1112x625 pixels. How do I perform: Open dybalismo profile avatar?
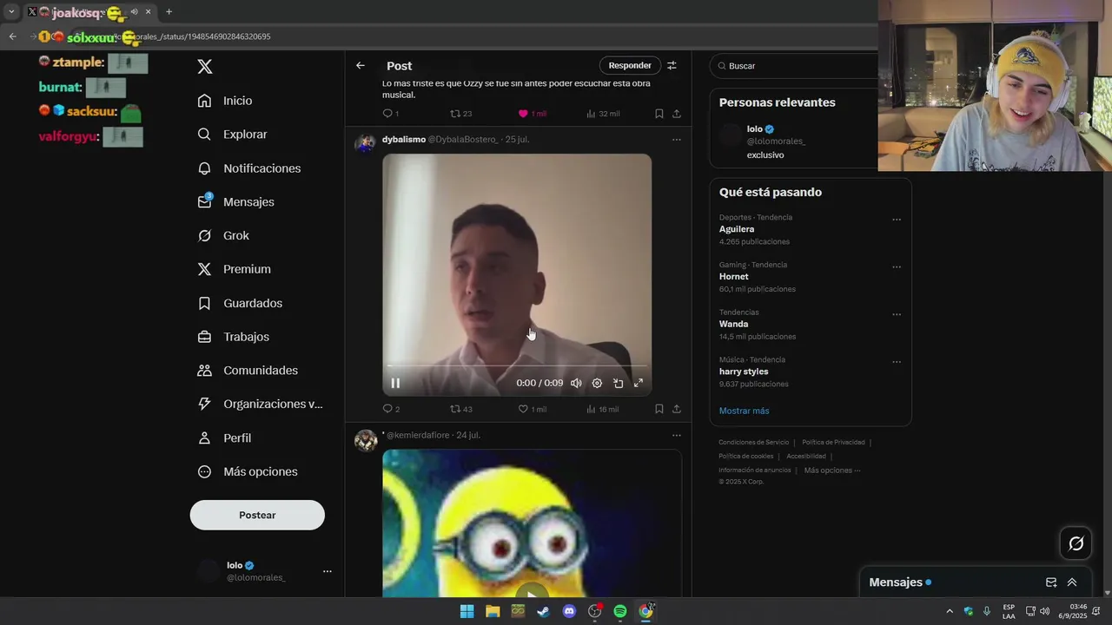(365, 143)
